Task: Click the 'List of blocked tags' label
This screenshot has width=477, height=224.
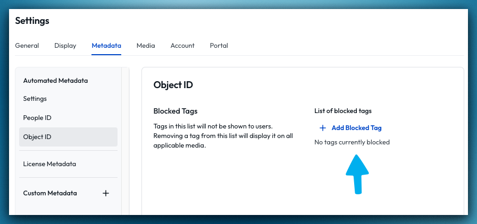Action: (343, 111)
